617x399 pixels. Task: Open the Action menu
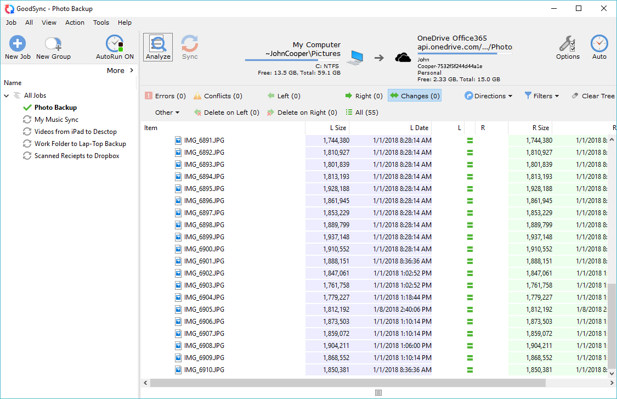[75, 23]
